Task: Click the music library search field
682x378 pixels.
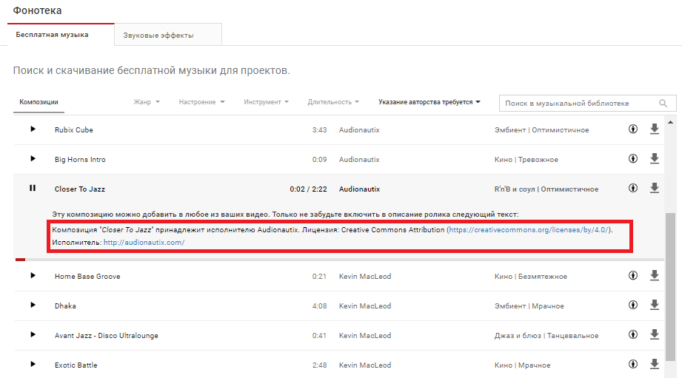Action: point(578,104)
